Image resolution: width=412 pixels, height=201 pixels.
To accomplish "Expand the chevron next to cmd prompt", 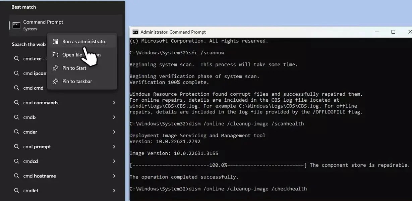I will click(114, 147).
